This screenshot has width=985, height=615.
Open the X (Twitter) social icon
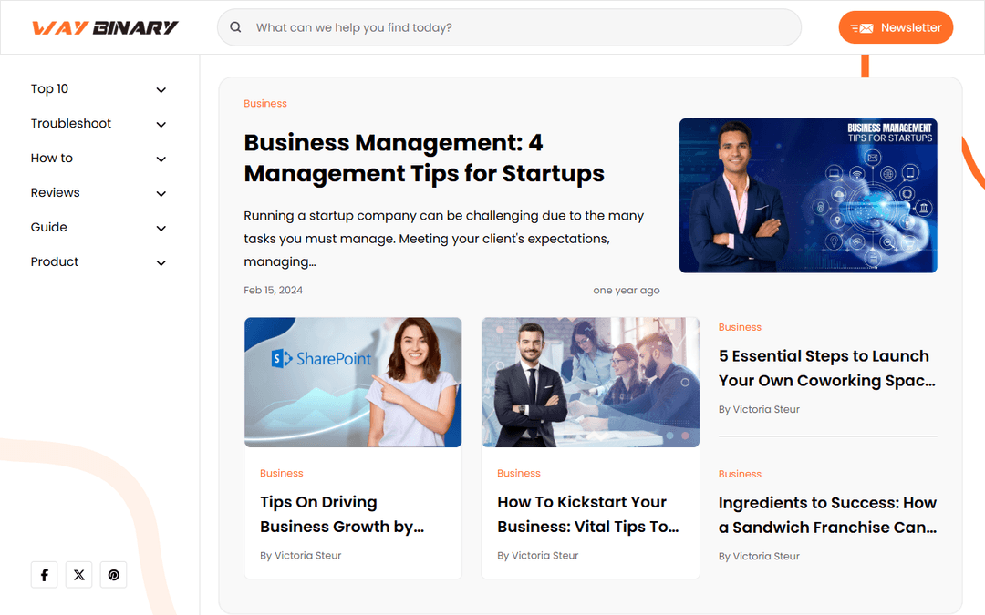pyautogui.click(x=79, y=575)
